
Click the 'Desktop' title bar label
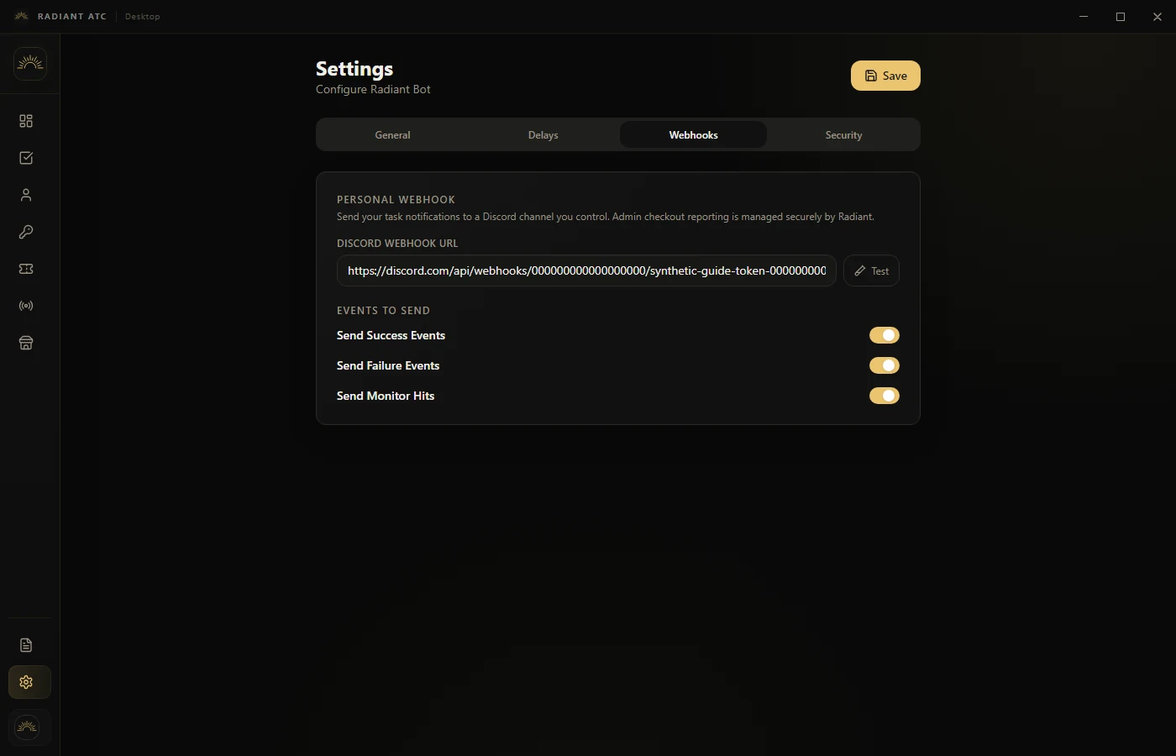142,16
